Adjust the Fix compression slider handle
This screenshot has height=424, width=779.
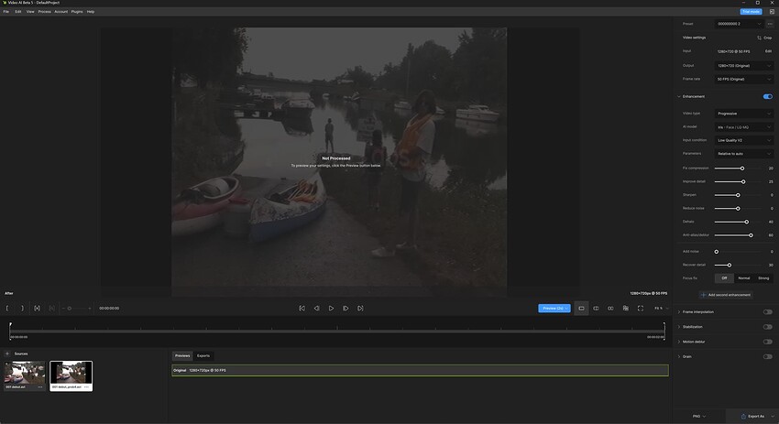(742, 169)
